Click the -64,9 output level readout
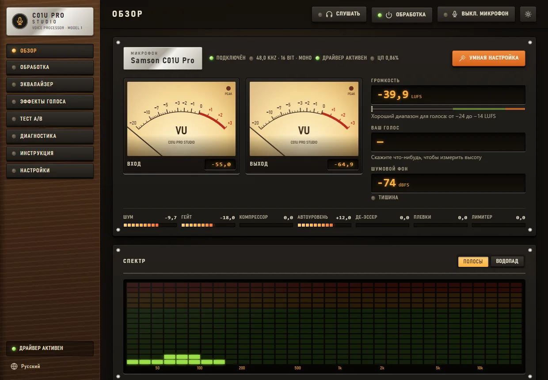The width and height of the screenshot is (548, 380). tap(343, 164)
